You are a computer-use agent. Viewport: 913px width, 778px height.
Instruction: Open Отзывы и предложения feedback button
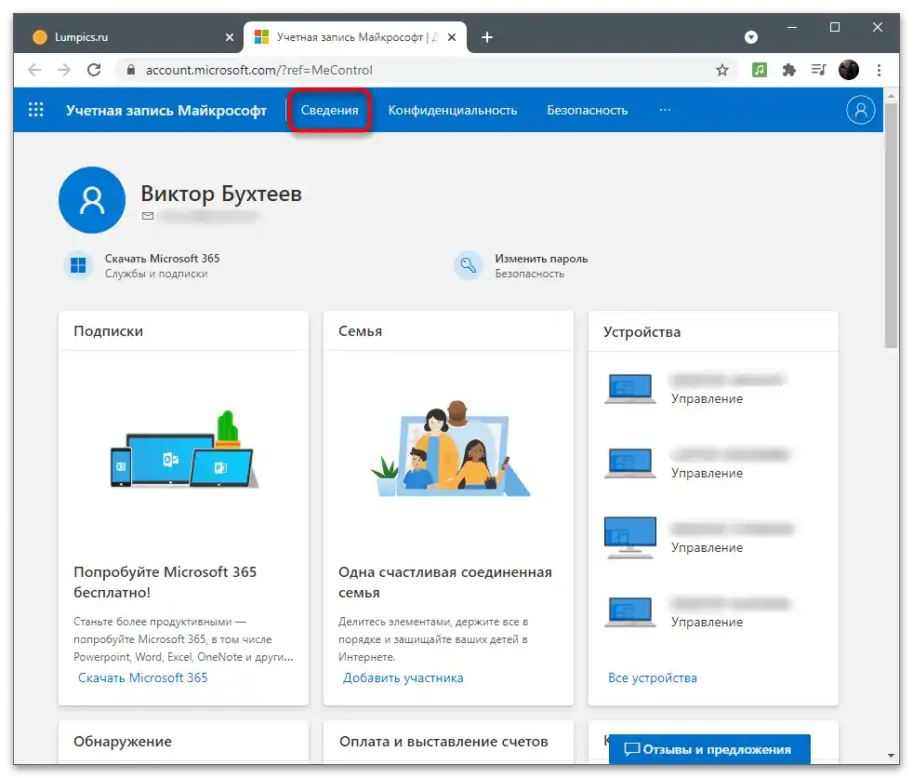pyautogui.click(x=709, y=749)
